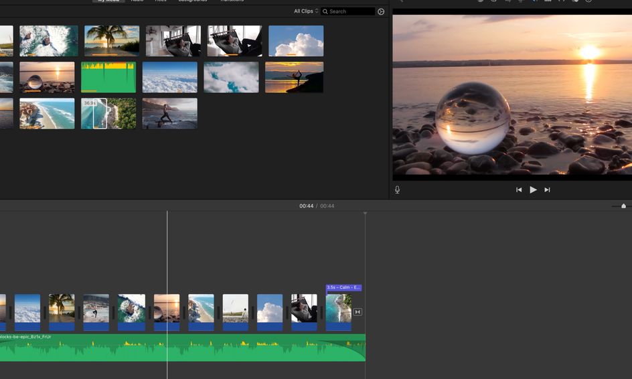Pick the woman lunging on rocks media thumbnail
The image size is (632, 379).
pyautogui.click(x=169, y=114)
